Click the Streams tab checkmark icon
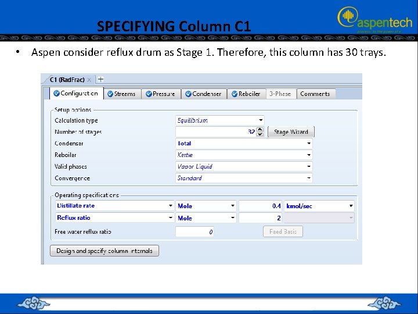 point(110,94)
